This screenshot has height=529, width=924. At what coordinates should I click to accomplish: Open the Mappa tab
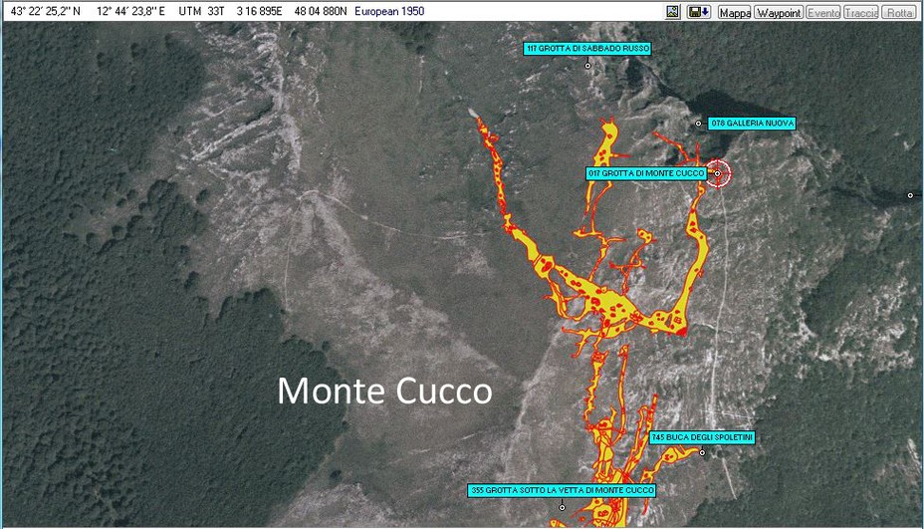point(735,13)
